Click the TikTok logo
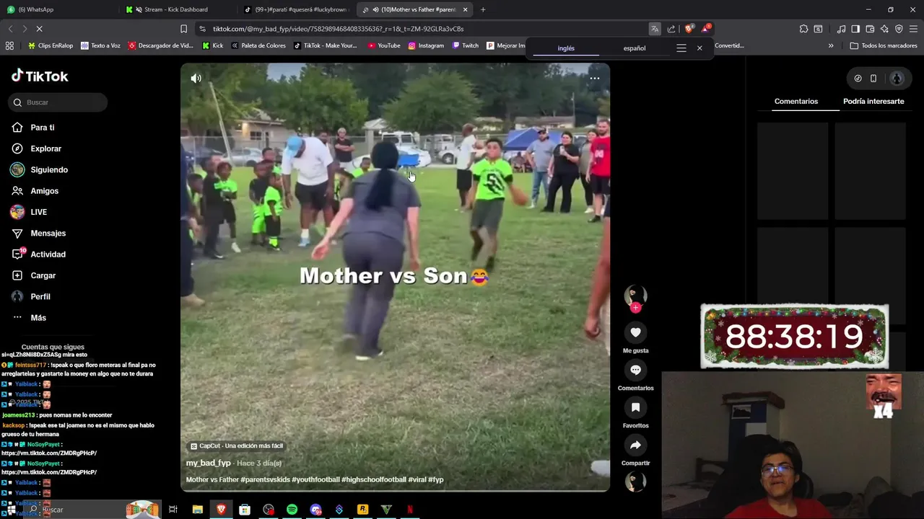 pos(40,76)
